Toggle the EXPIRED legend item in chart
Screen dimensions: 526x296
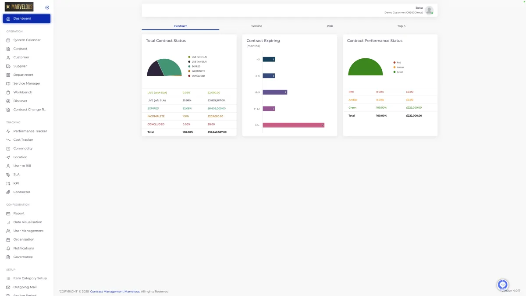[194, 66]
